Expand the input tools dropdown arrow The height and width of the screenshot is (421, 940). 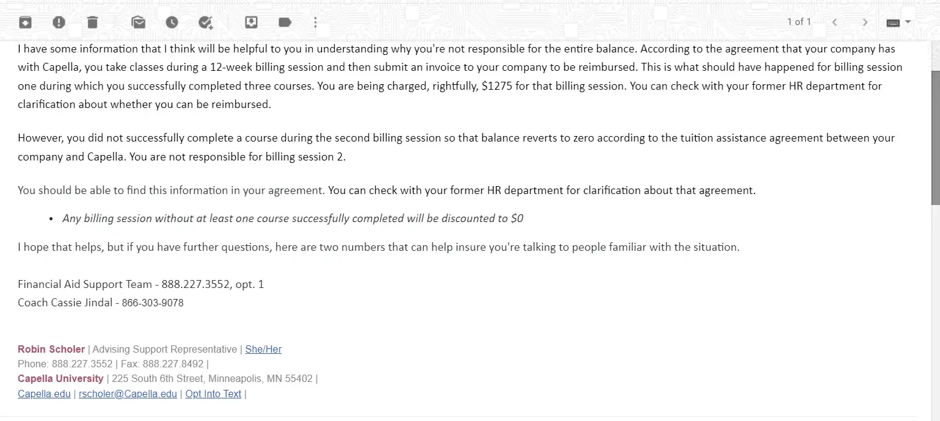tap(908, 22)
